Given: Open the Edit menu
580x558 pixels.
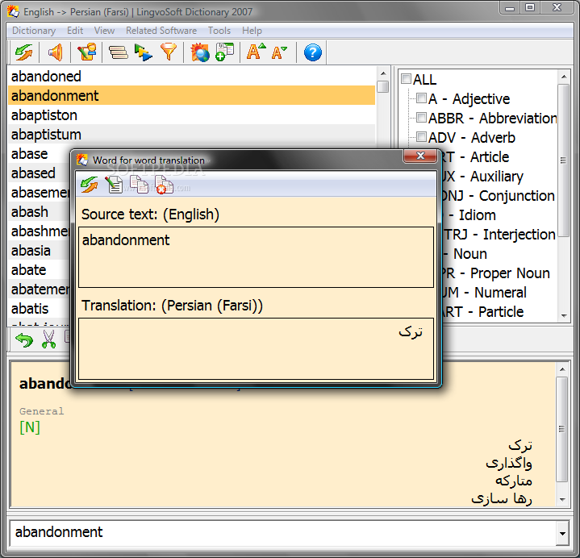Looking at the screenshot, I should point(75,31).
